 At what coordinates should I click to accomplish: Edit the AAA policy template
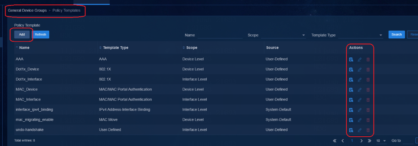click(x=359, y=59)
